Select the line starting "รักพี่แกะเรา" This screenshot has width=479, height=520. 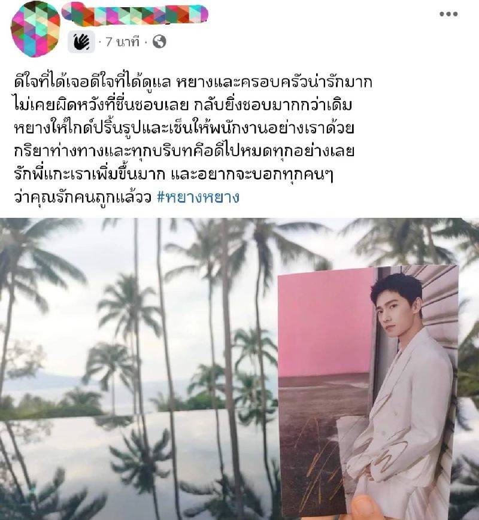tap(173, 174)
